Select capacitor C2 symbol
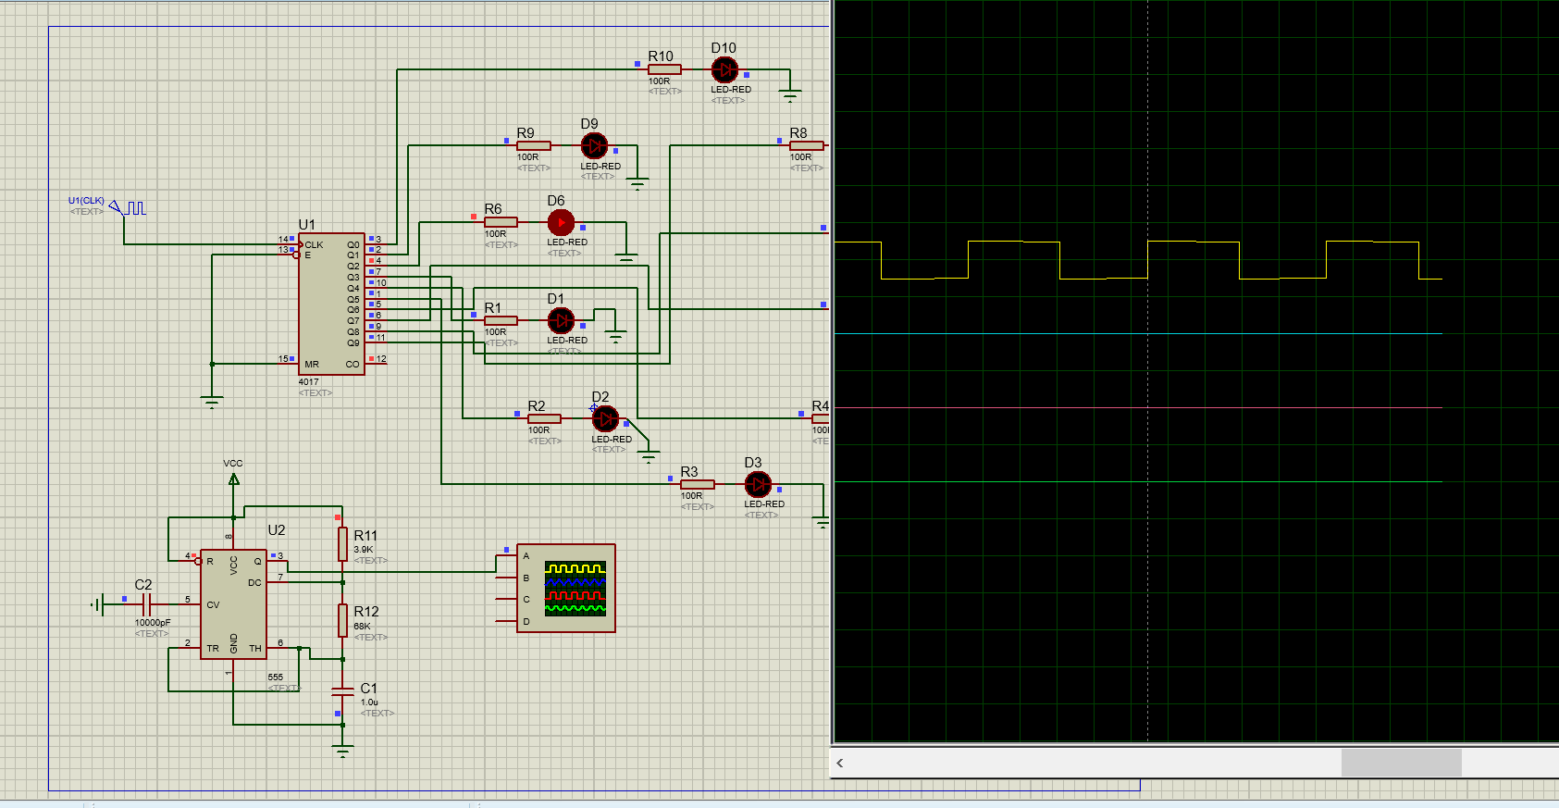 pyautogui.click(x=146, y=604)
